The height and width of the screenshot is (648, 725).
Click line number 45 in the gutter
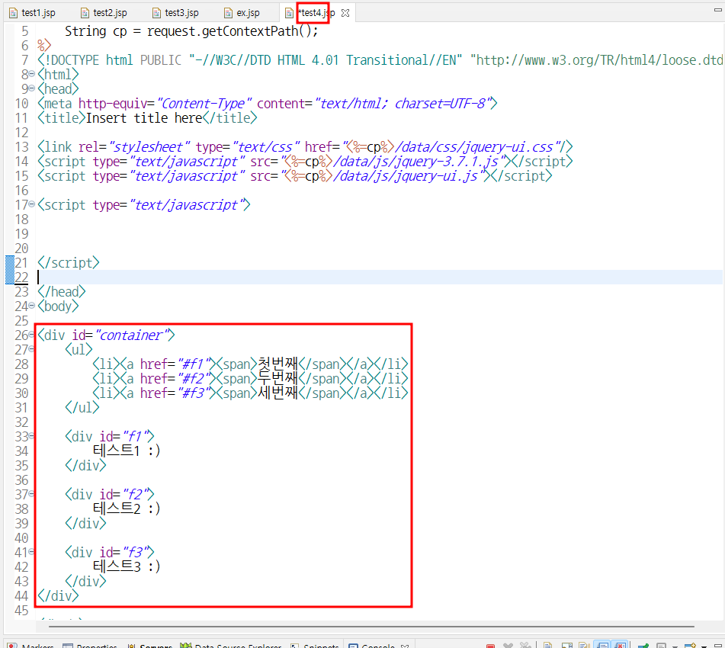[x=22, y=611]
